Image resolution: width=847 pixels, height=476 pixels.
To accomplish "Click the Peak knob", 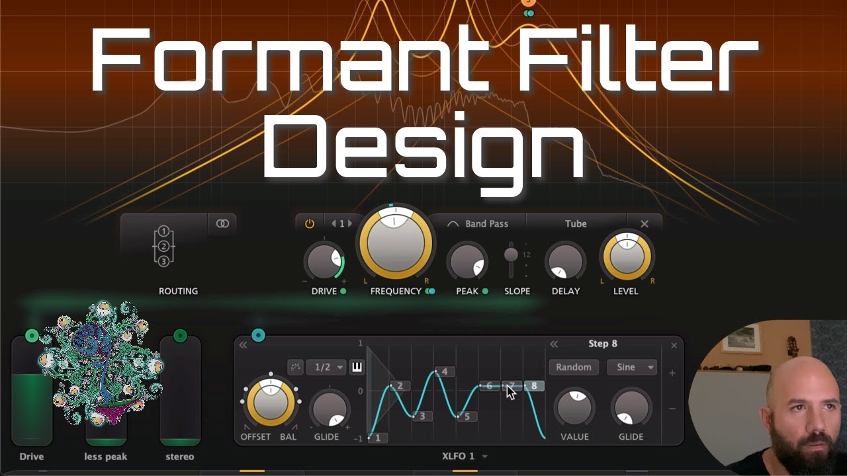I will point(467,262).
